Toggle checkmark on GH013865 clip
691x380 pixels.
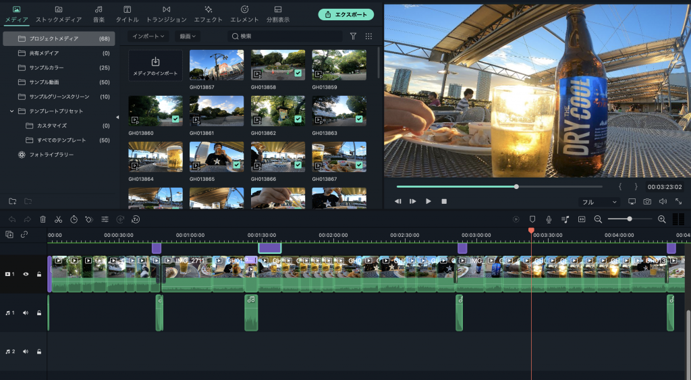coord(237,165)
